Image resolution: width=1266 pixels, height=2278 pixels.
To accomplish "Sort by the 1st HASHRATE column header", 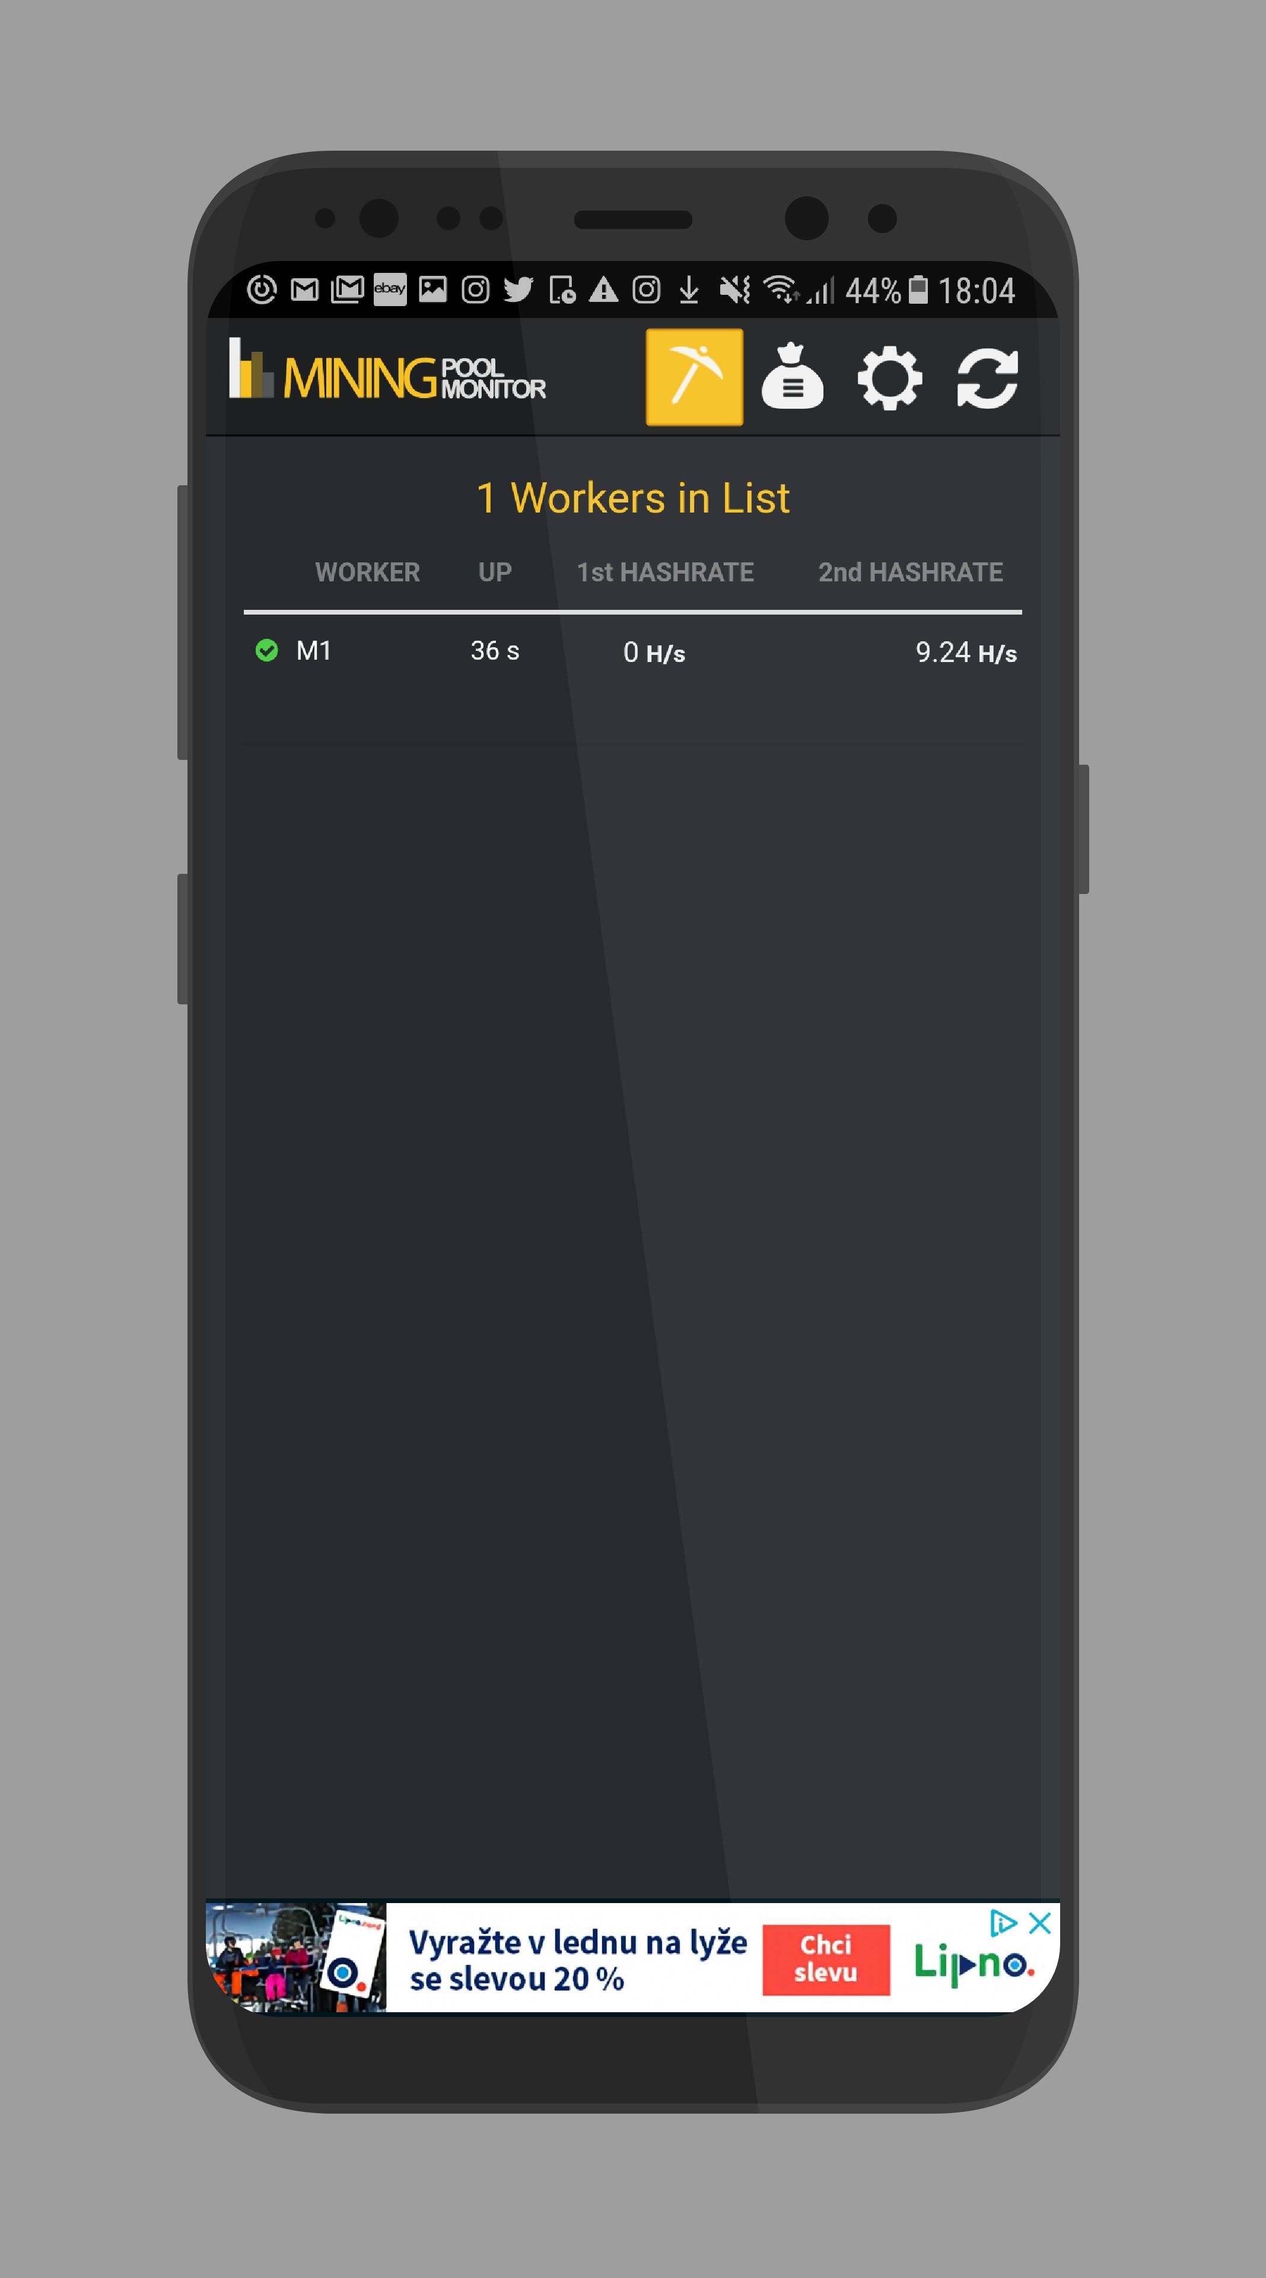I will pyautogui.click(x=665, y=572).
